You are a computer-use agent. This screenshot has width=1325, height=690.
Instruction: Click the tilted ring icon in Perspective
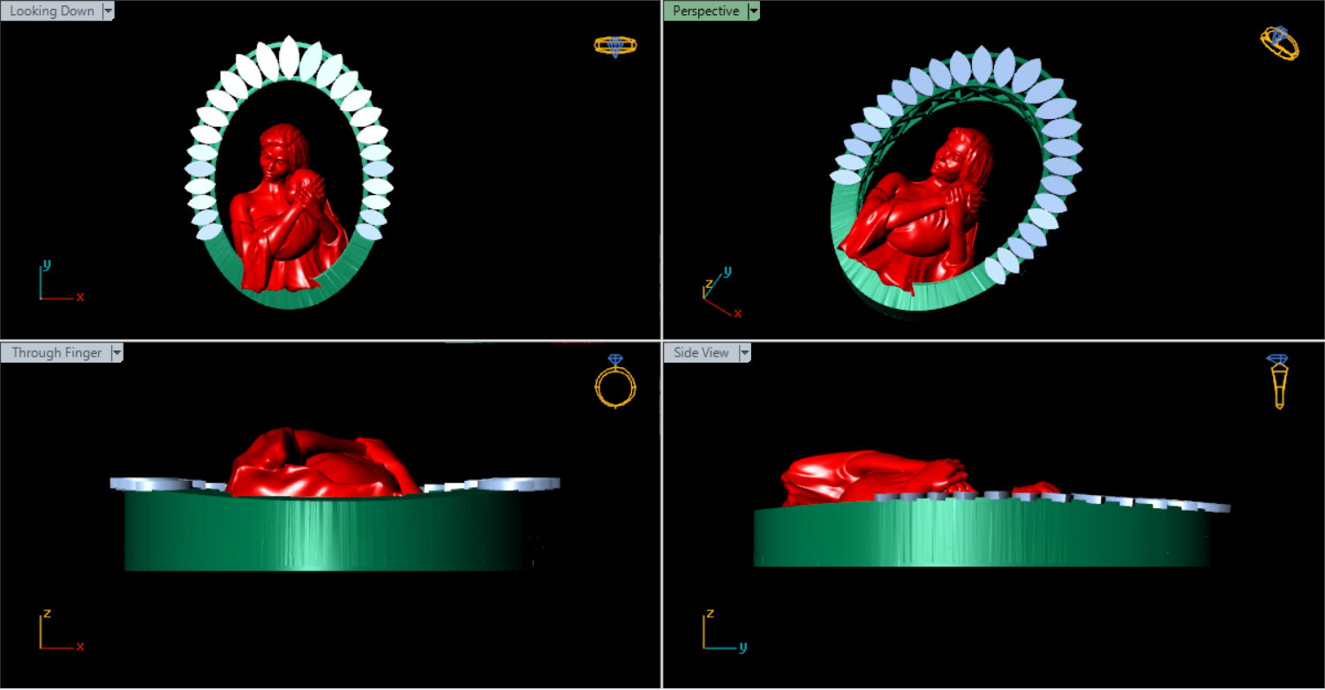1279,42
